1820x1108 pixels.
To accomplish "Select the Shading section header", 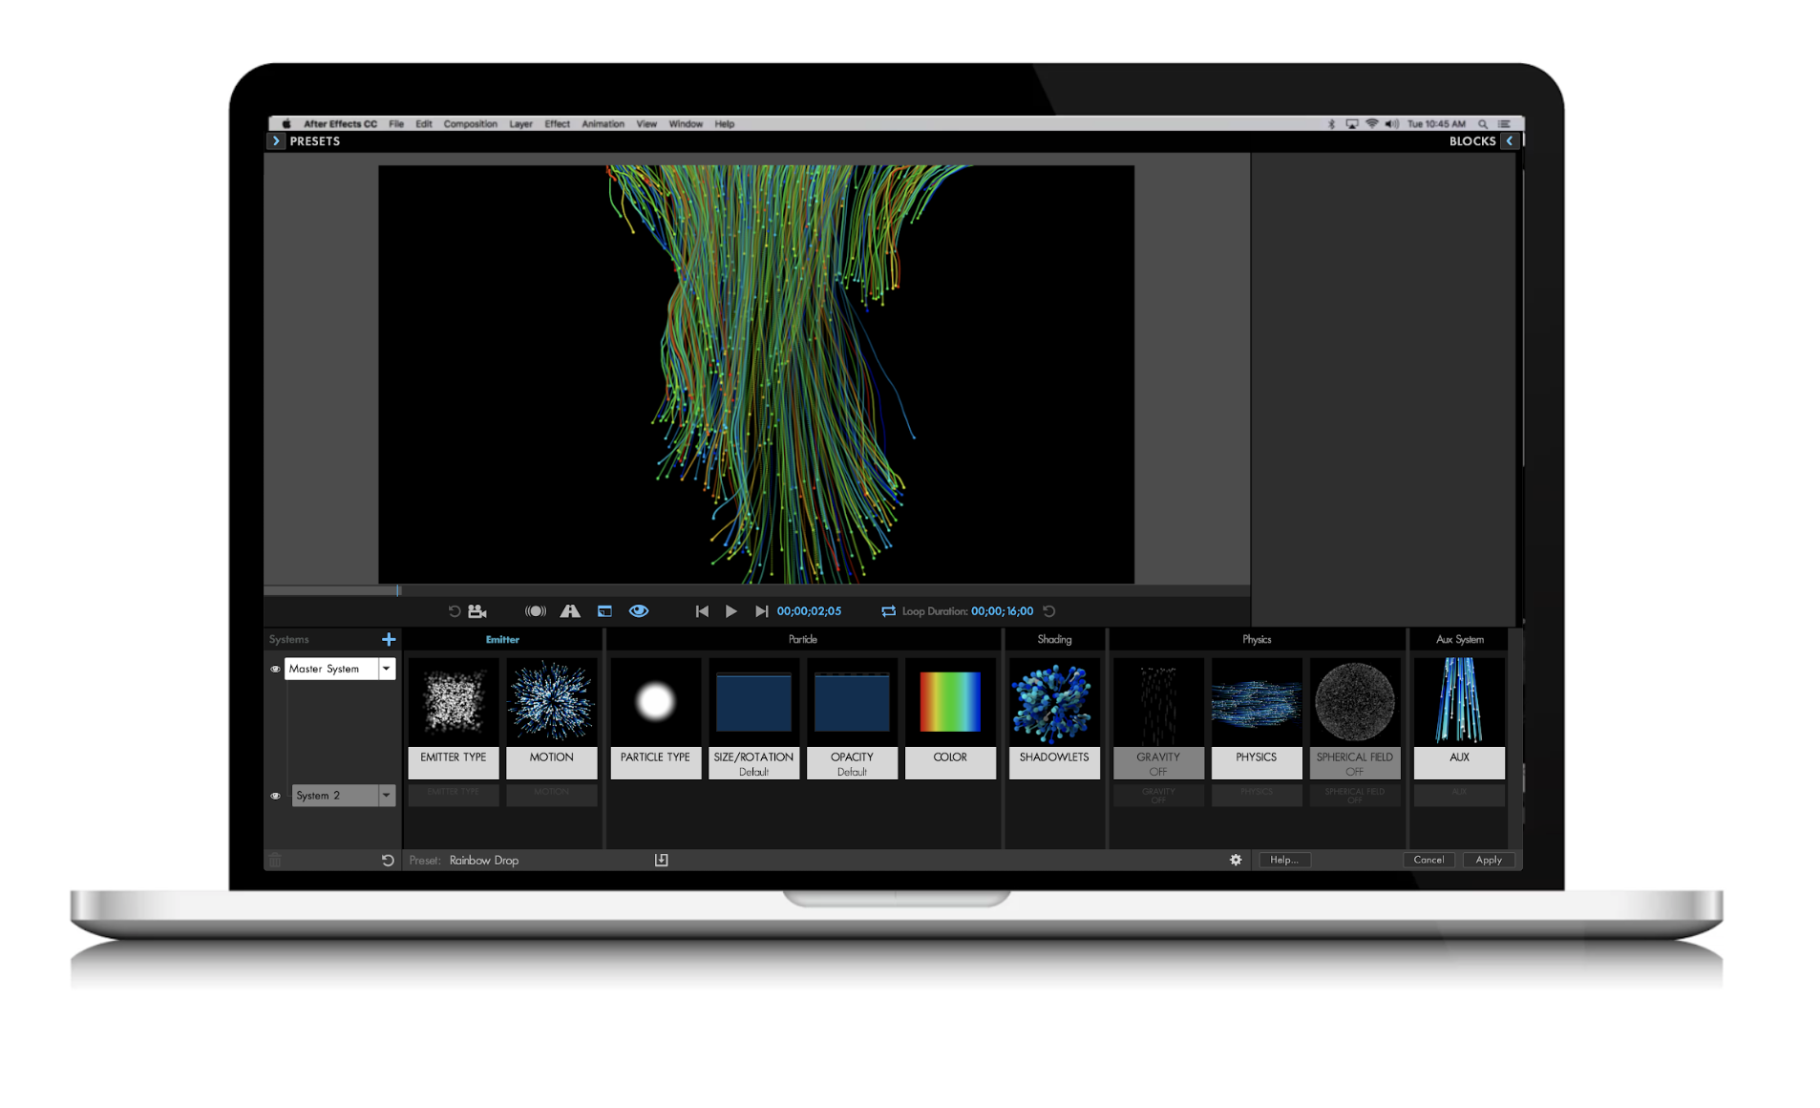I will (x=1054, y=640).
